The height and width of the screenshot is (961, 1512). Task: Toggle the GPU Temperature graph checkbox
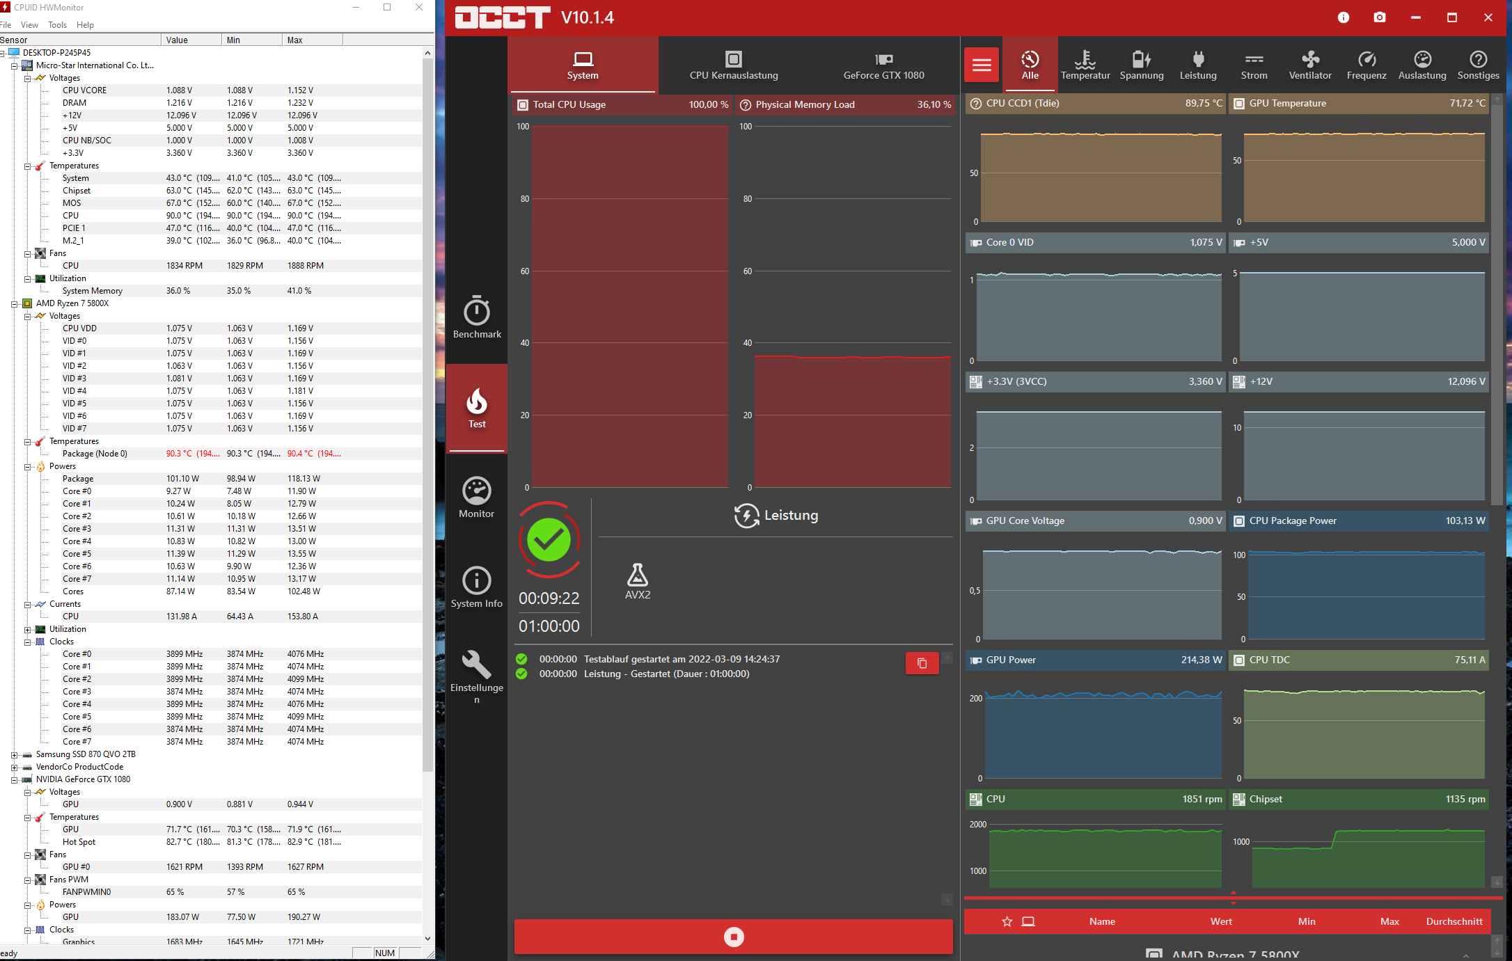(x=1239, y=104)
